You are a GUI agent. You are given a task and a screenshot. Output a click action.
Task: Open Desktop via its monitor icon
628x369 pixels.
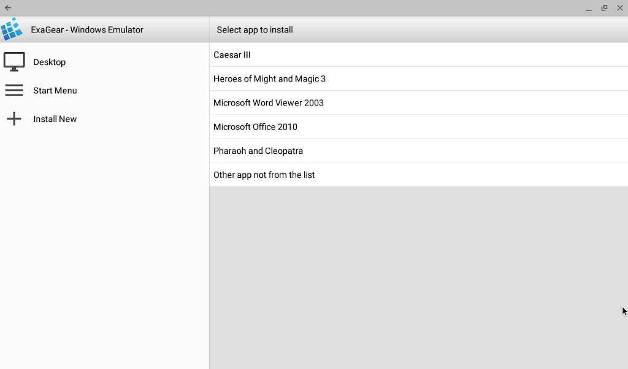14,61
